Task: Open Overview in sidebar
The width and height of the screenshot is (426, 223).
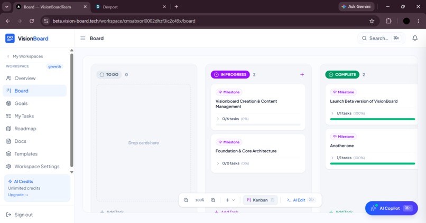Action: [34, 78]
